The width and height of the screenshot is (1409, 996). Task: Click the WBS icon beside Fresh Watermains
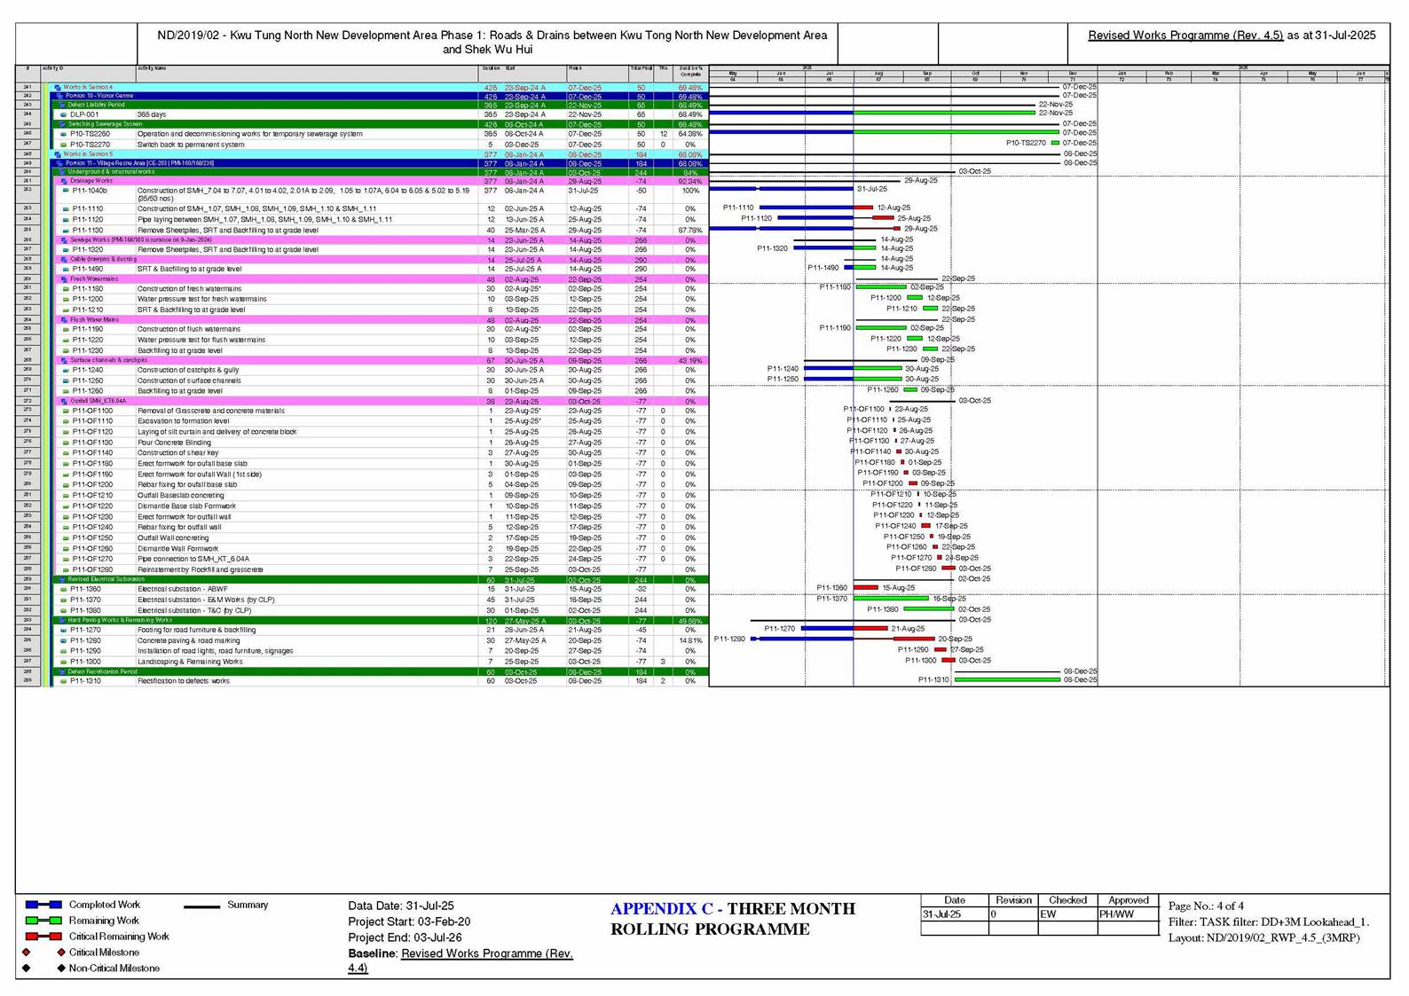[64, 279]
